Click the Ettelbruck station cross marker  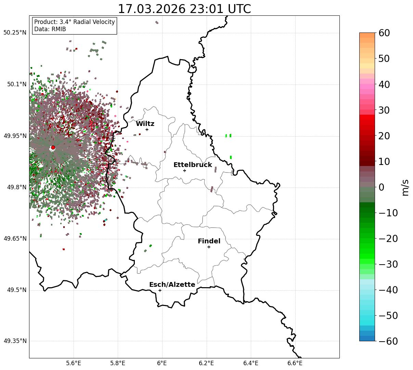pos(184,170)
